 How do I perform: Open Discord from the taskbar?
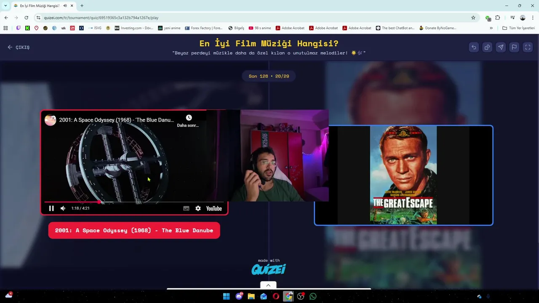(239, 296)
